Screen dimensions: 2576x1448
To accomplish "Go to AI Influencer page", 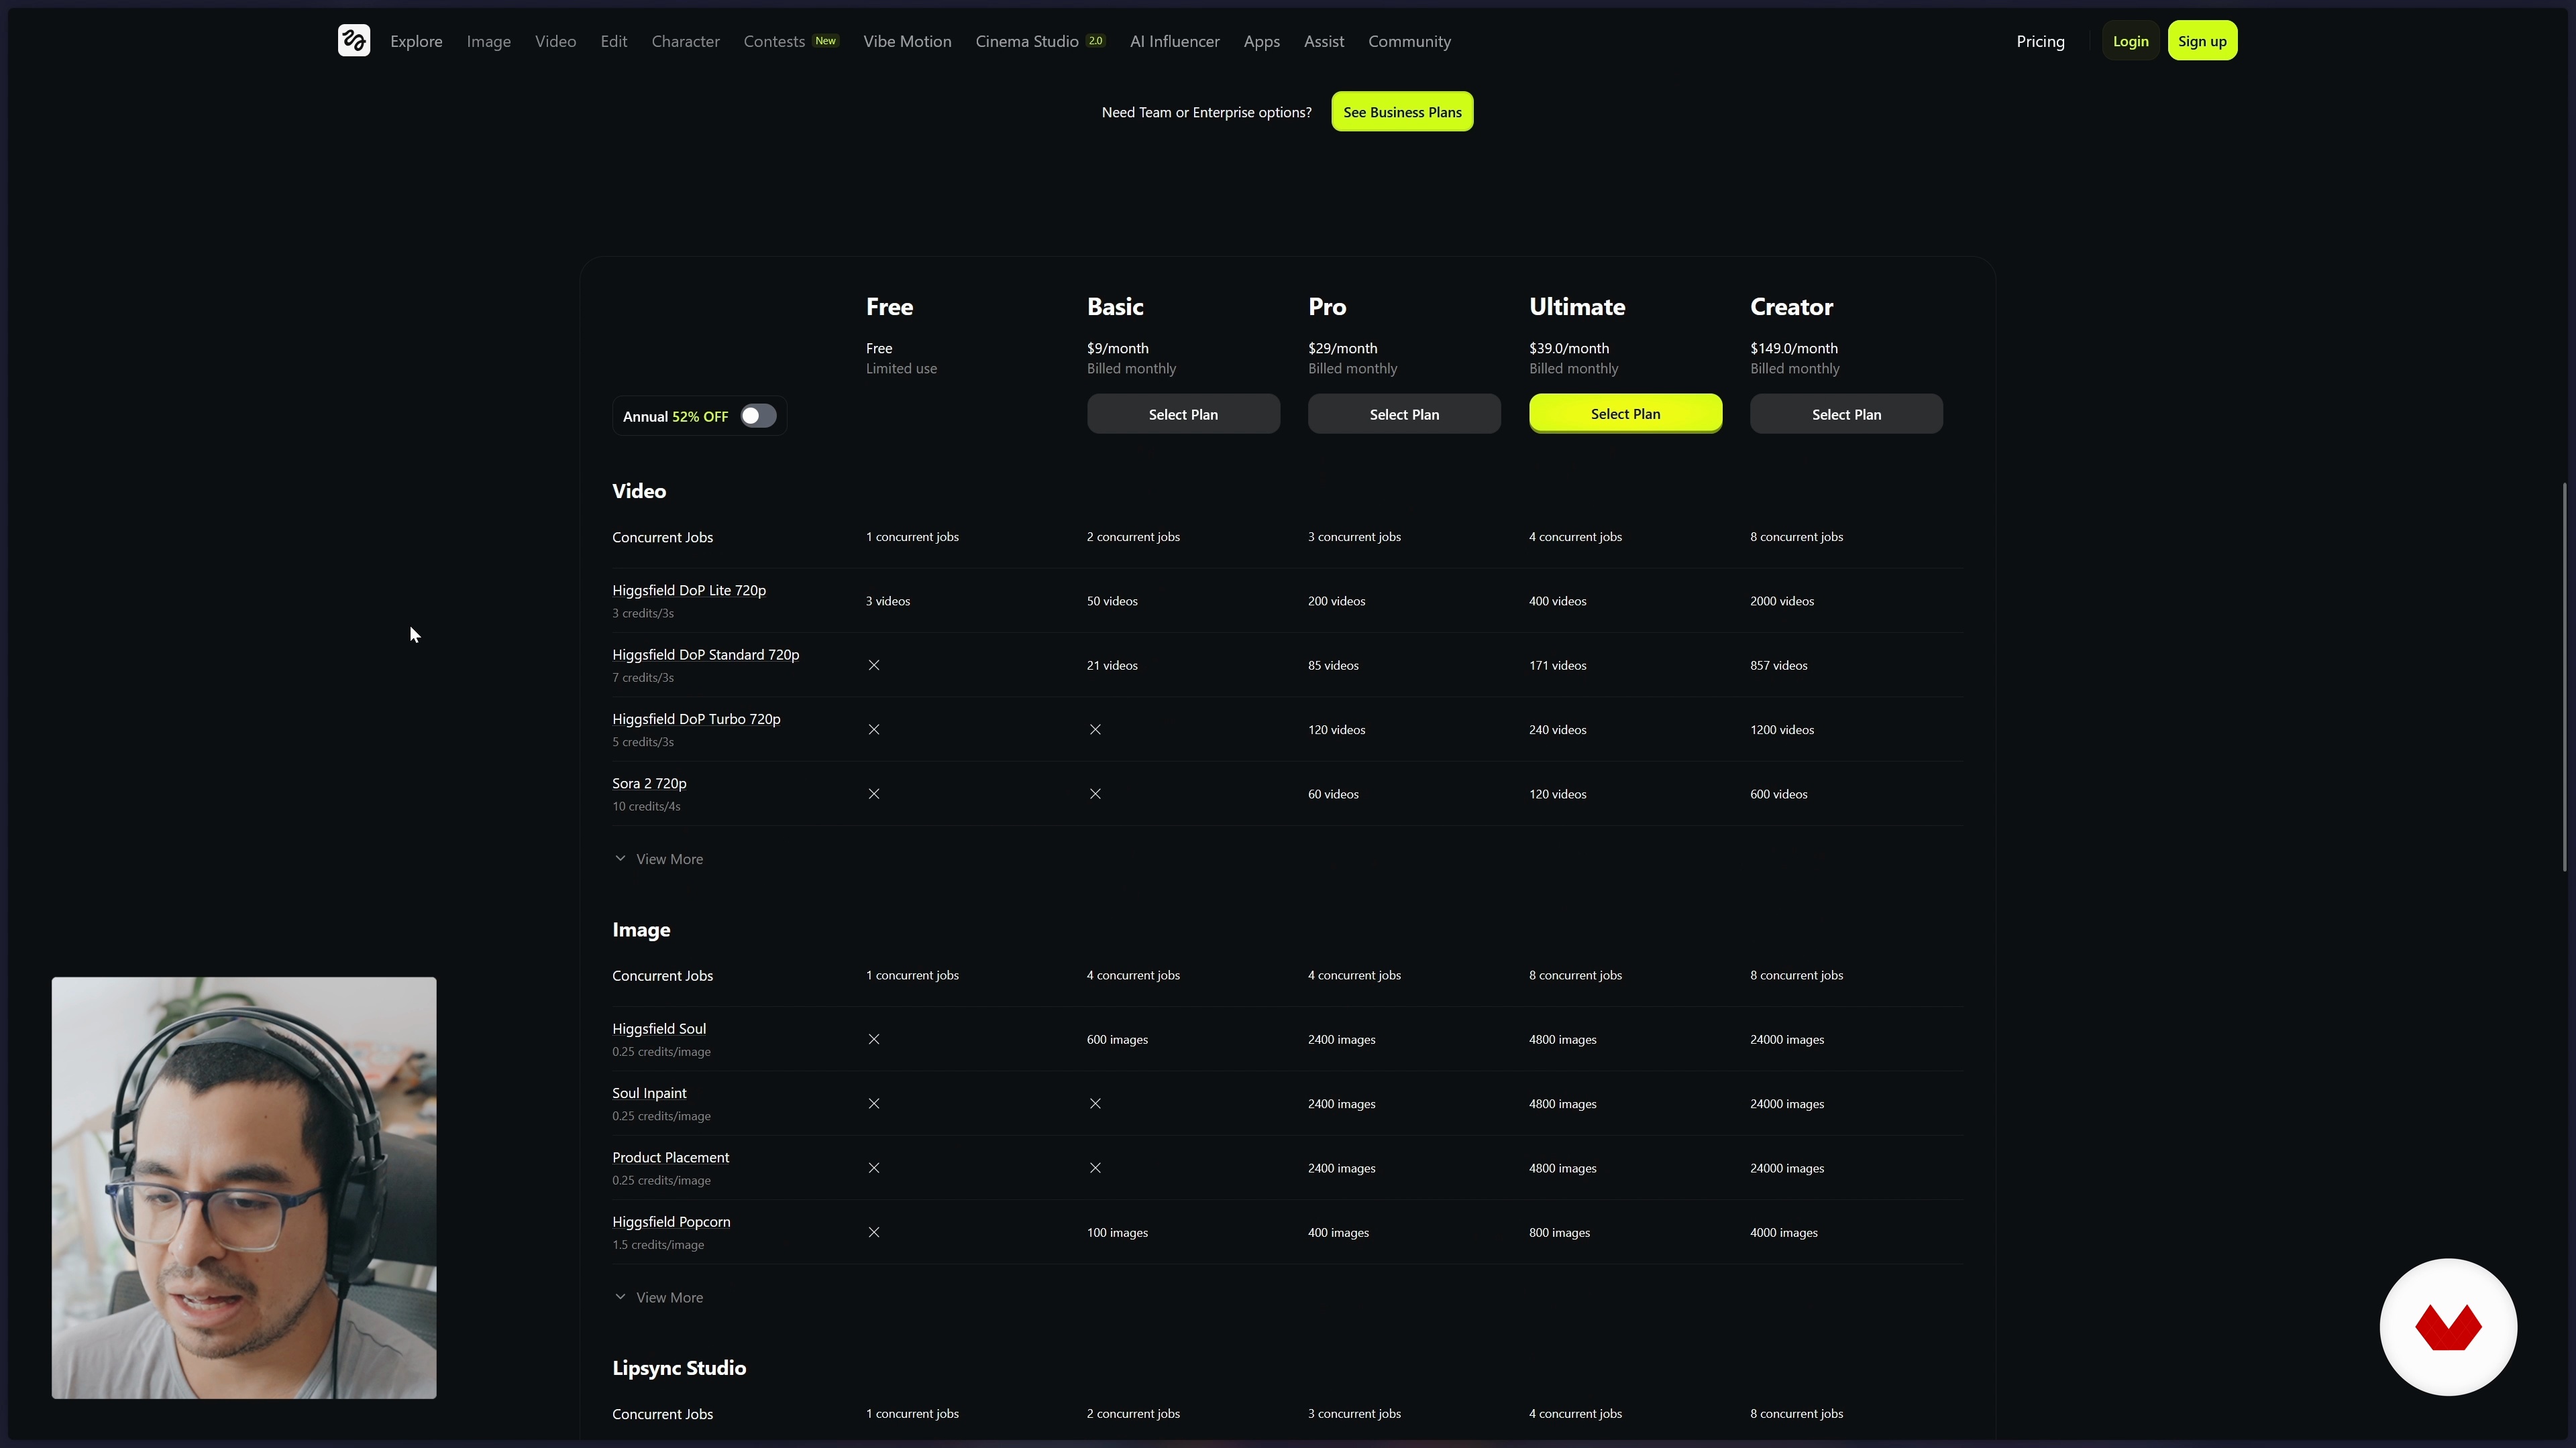I will [1175, 41].
